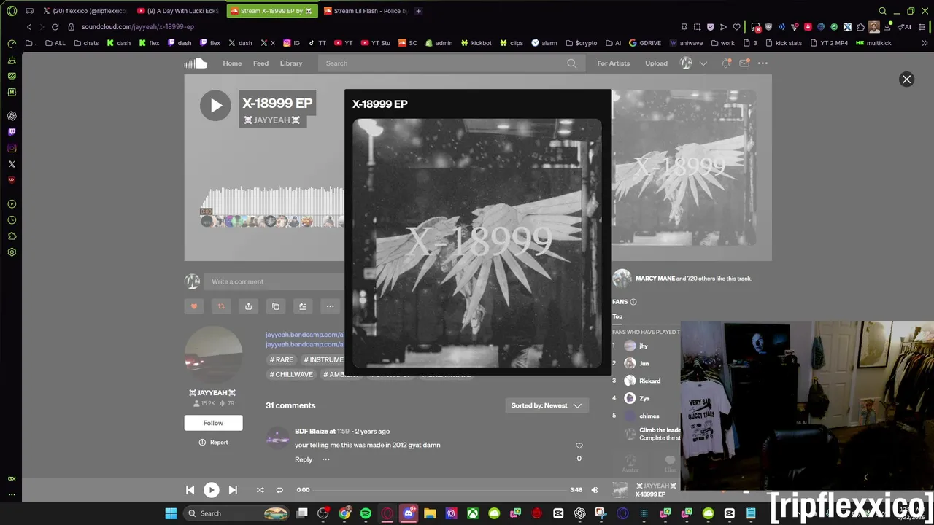Image resolution: width=934 pixels, height=525 pixels.
Task: Click the search magnifier icon on SoundCloud
Action: click(572, 63)
